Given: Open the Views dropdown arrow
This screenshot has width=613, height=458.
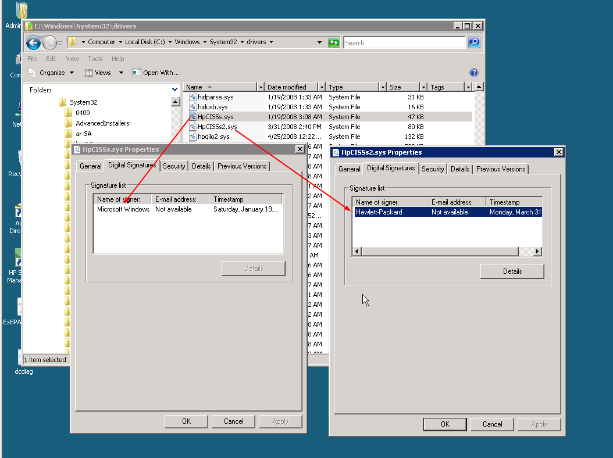Looking at the screenshot, I should 121,73.
